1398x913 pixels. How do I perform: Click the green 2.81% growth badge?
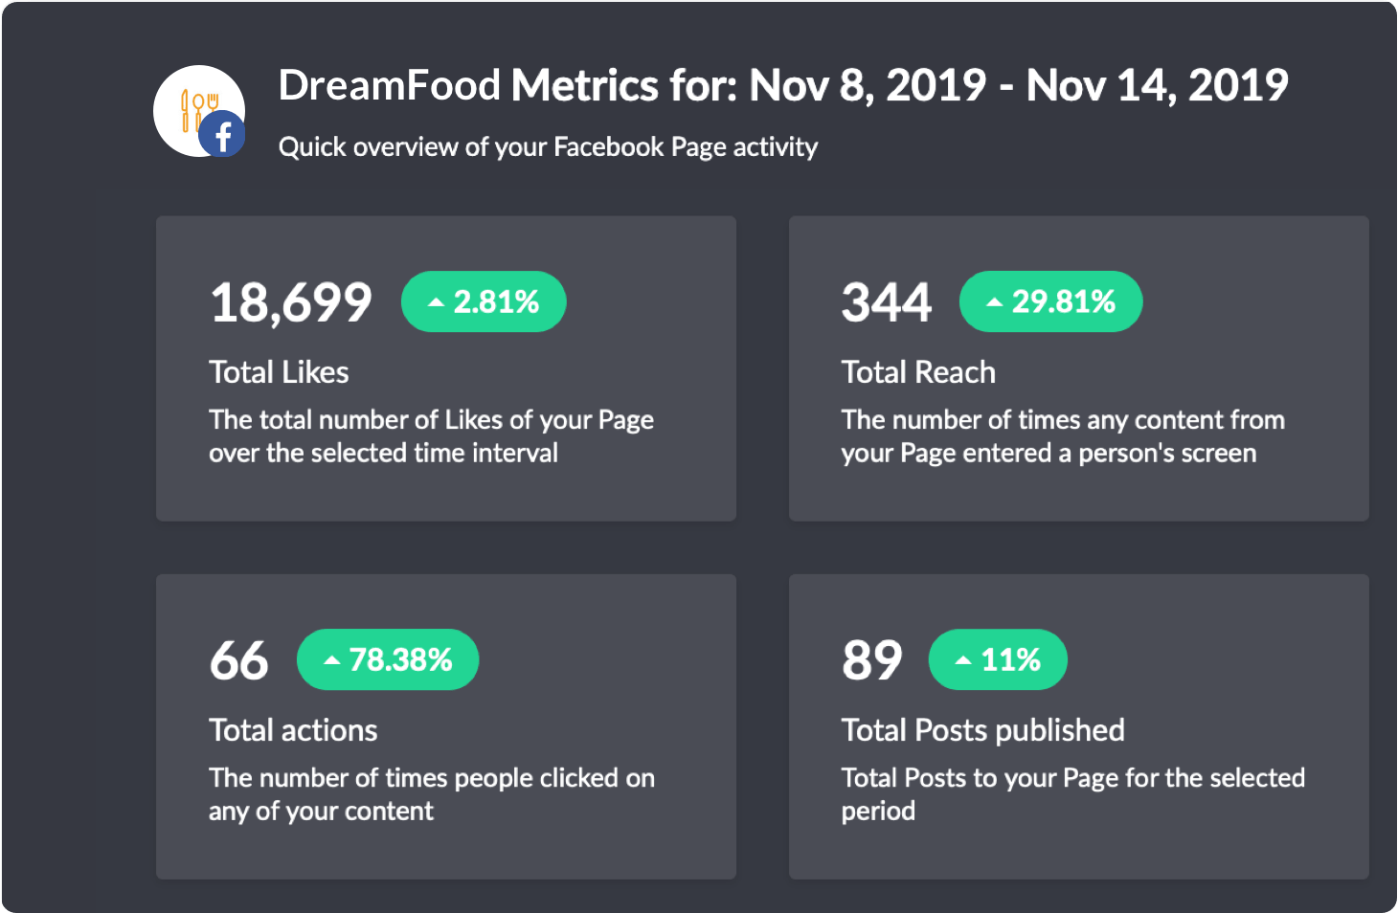484,302
